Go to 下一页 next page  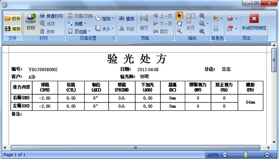point(163,23)
